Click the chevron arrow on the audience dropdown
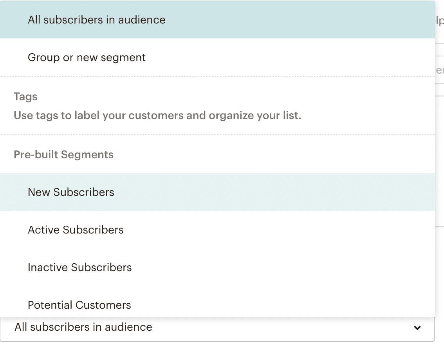 [417, 328]
